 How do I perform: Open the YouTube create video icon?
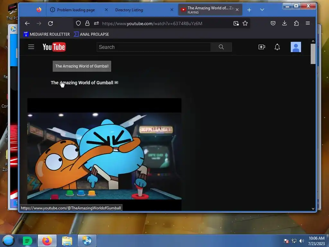[x=262, y=47]
